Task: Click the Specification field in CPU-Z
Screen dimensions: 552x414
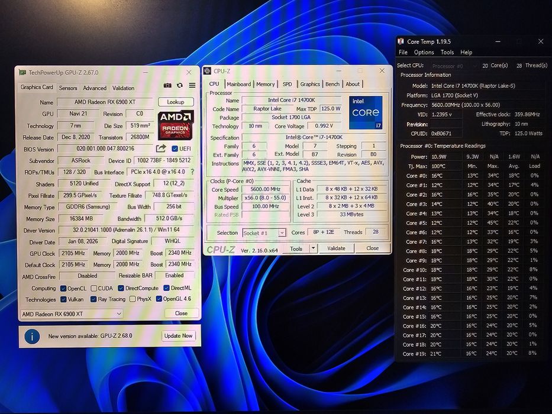Action: pos(314,137)
